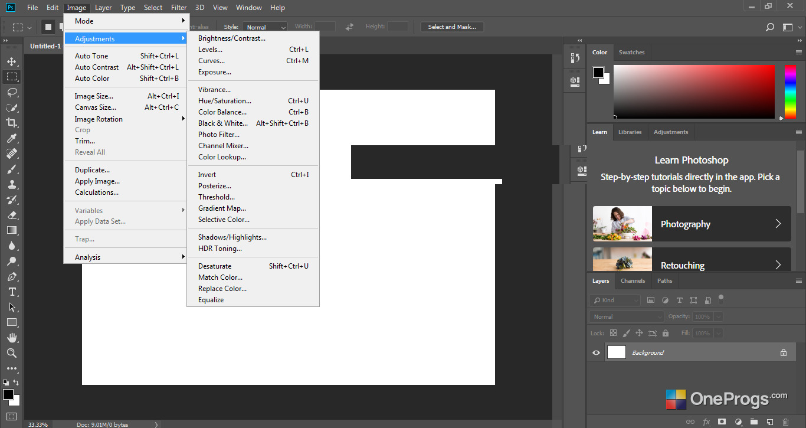Toggle layer filtering switch on or off
This screenshot has height=428, width=806.
720,299
